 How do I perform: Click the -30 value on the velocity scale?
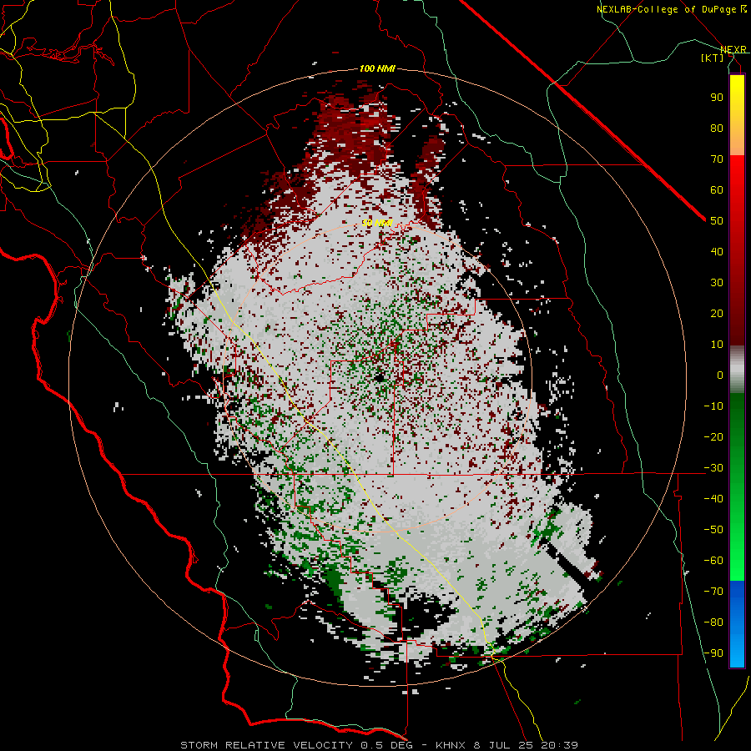pos(713,468)
